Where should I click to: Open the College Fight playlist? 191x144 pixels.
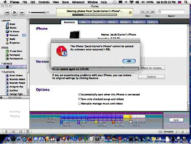pos(17,94)
